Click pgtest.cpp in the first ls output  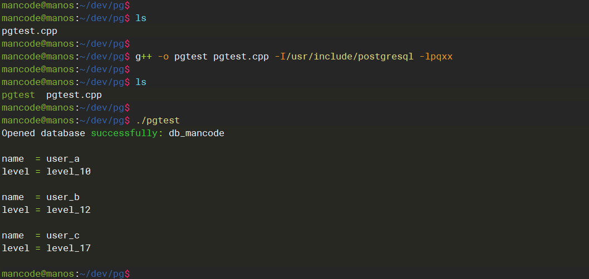[29, 31]
